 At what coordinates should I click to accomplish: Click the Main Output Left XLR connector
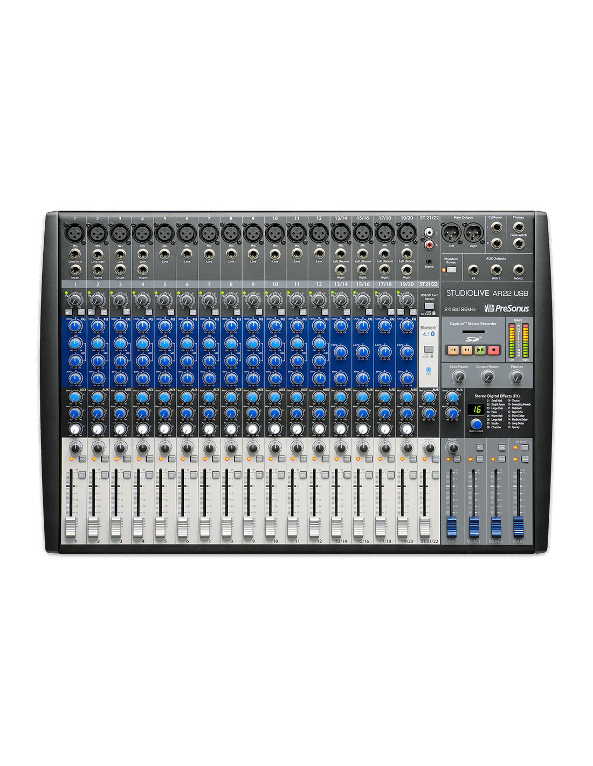[x=451, y=234]
